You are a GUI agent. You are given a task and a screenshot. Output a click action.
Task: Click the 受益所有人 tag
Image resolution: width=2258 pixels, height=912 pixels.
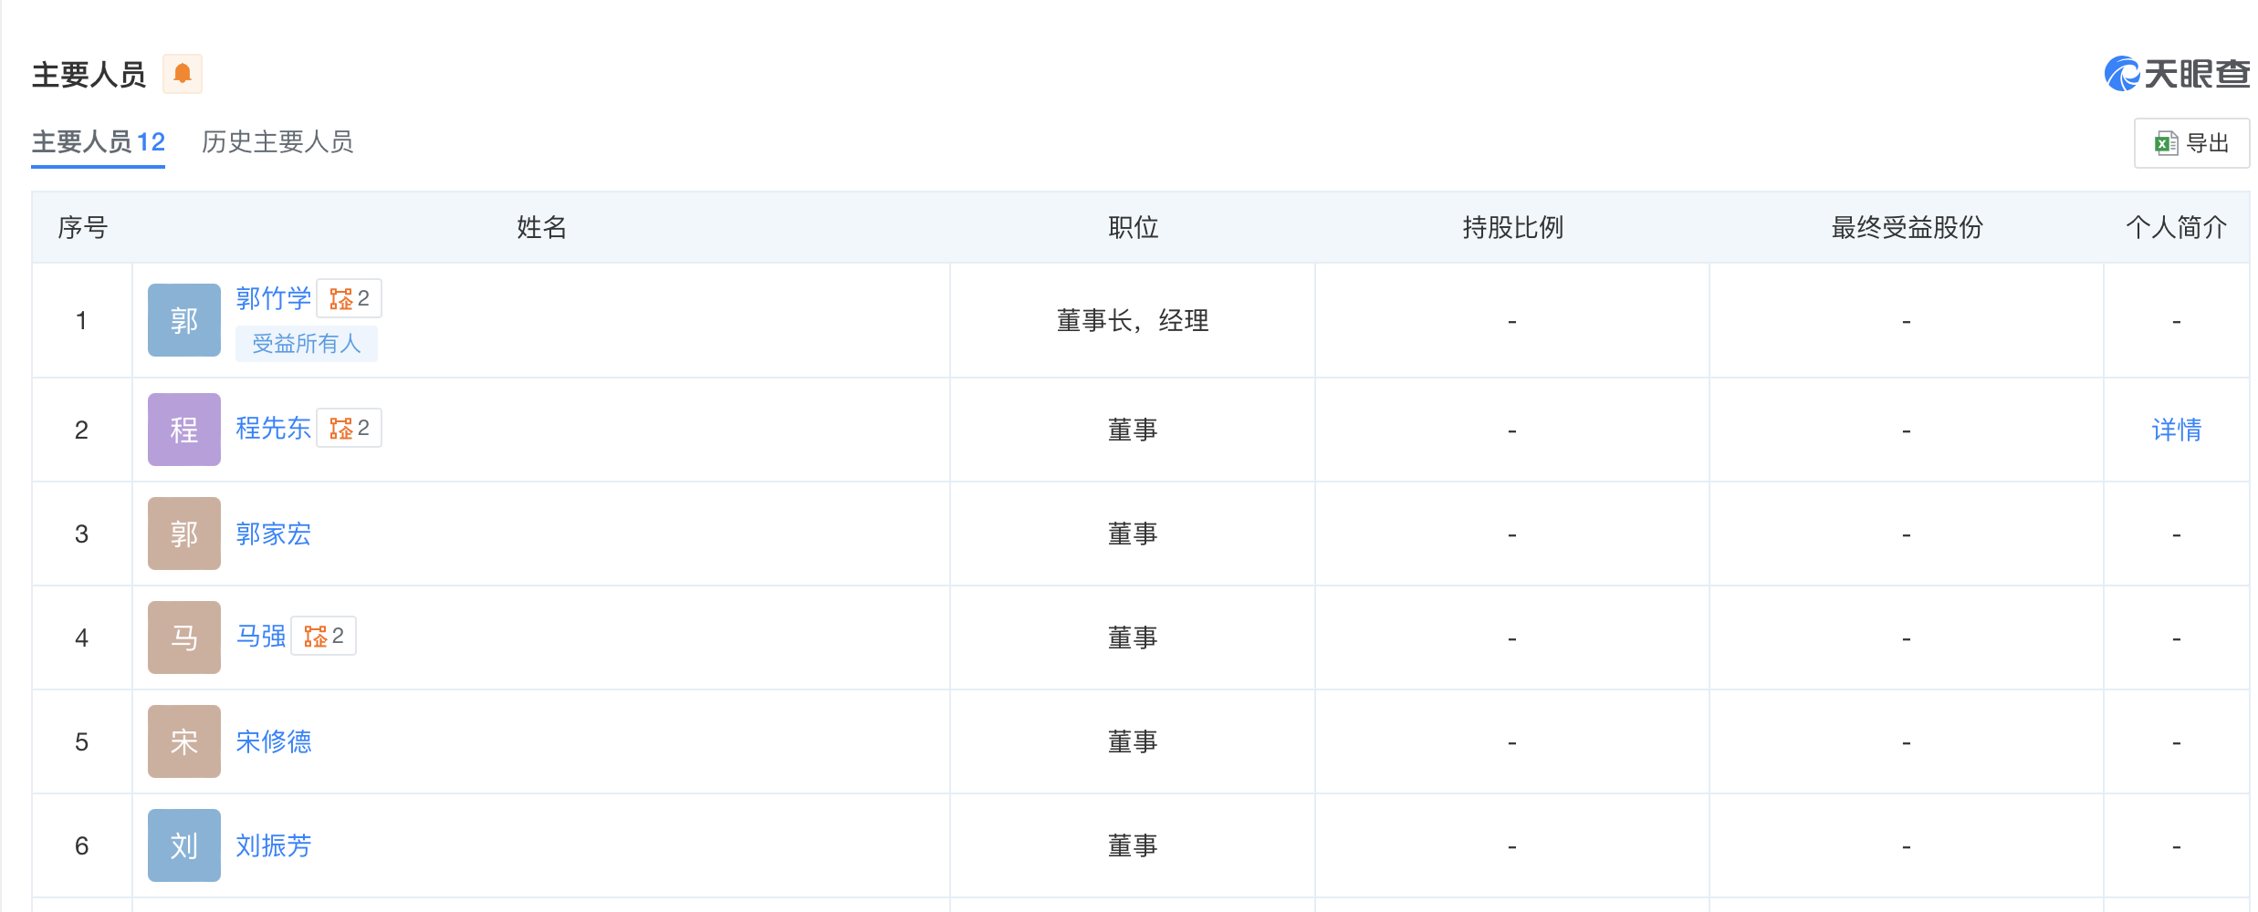[306, 344]
